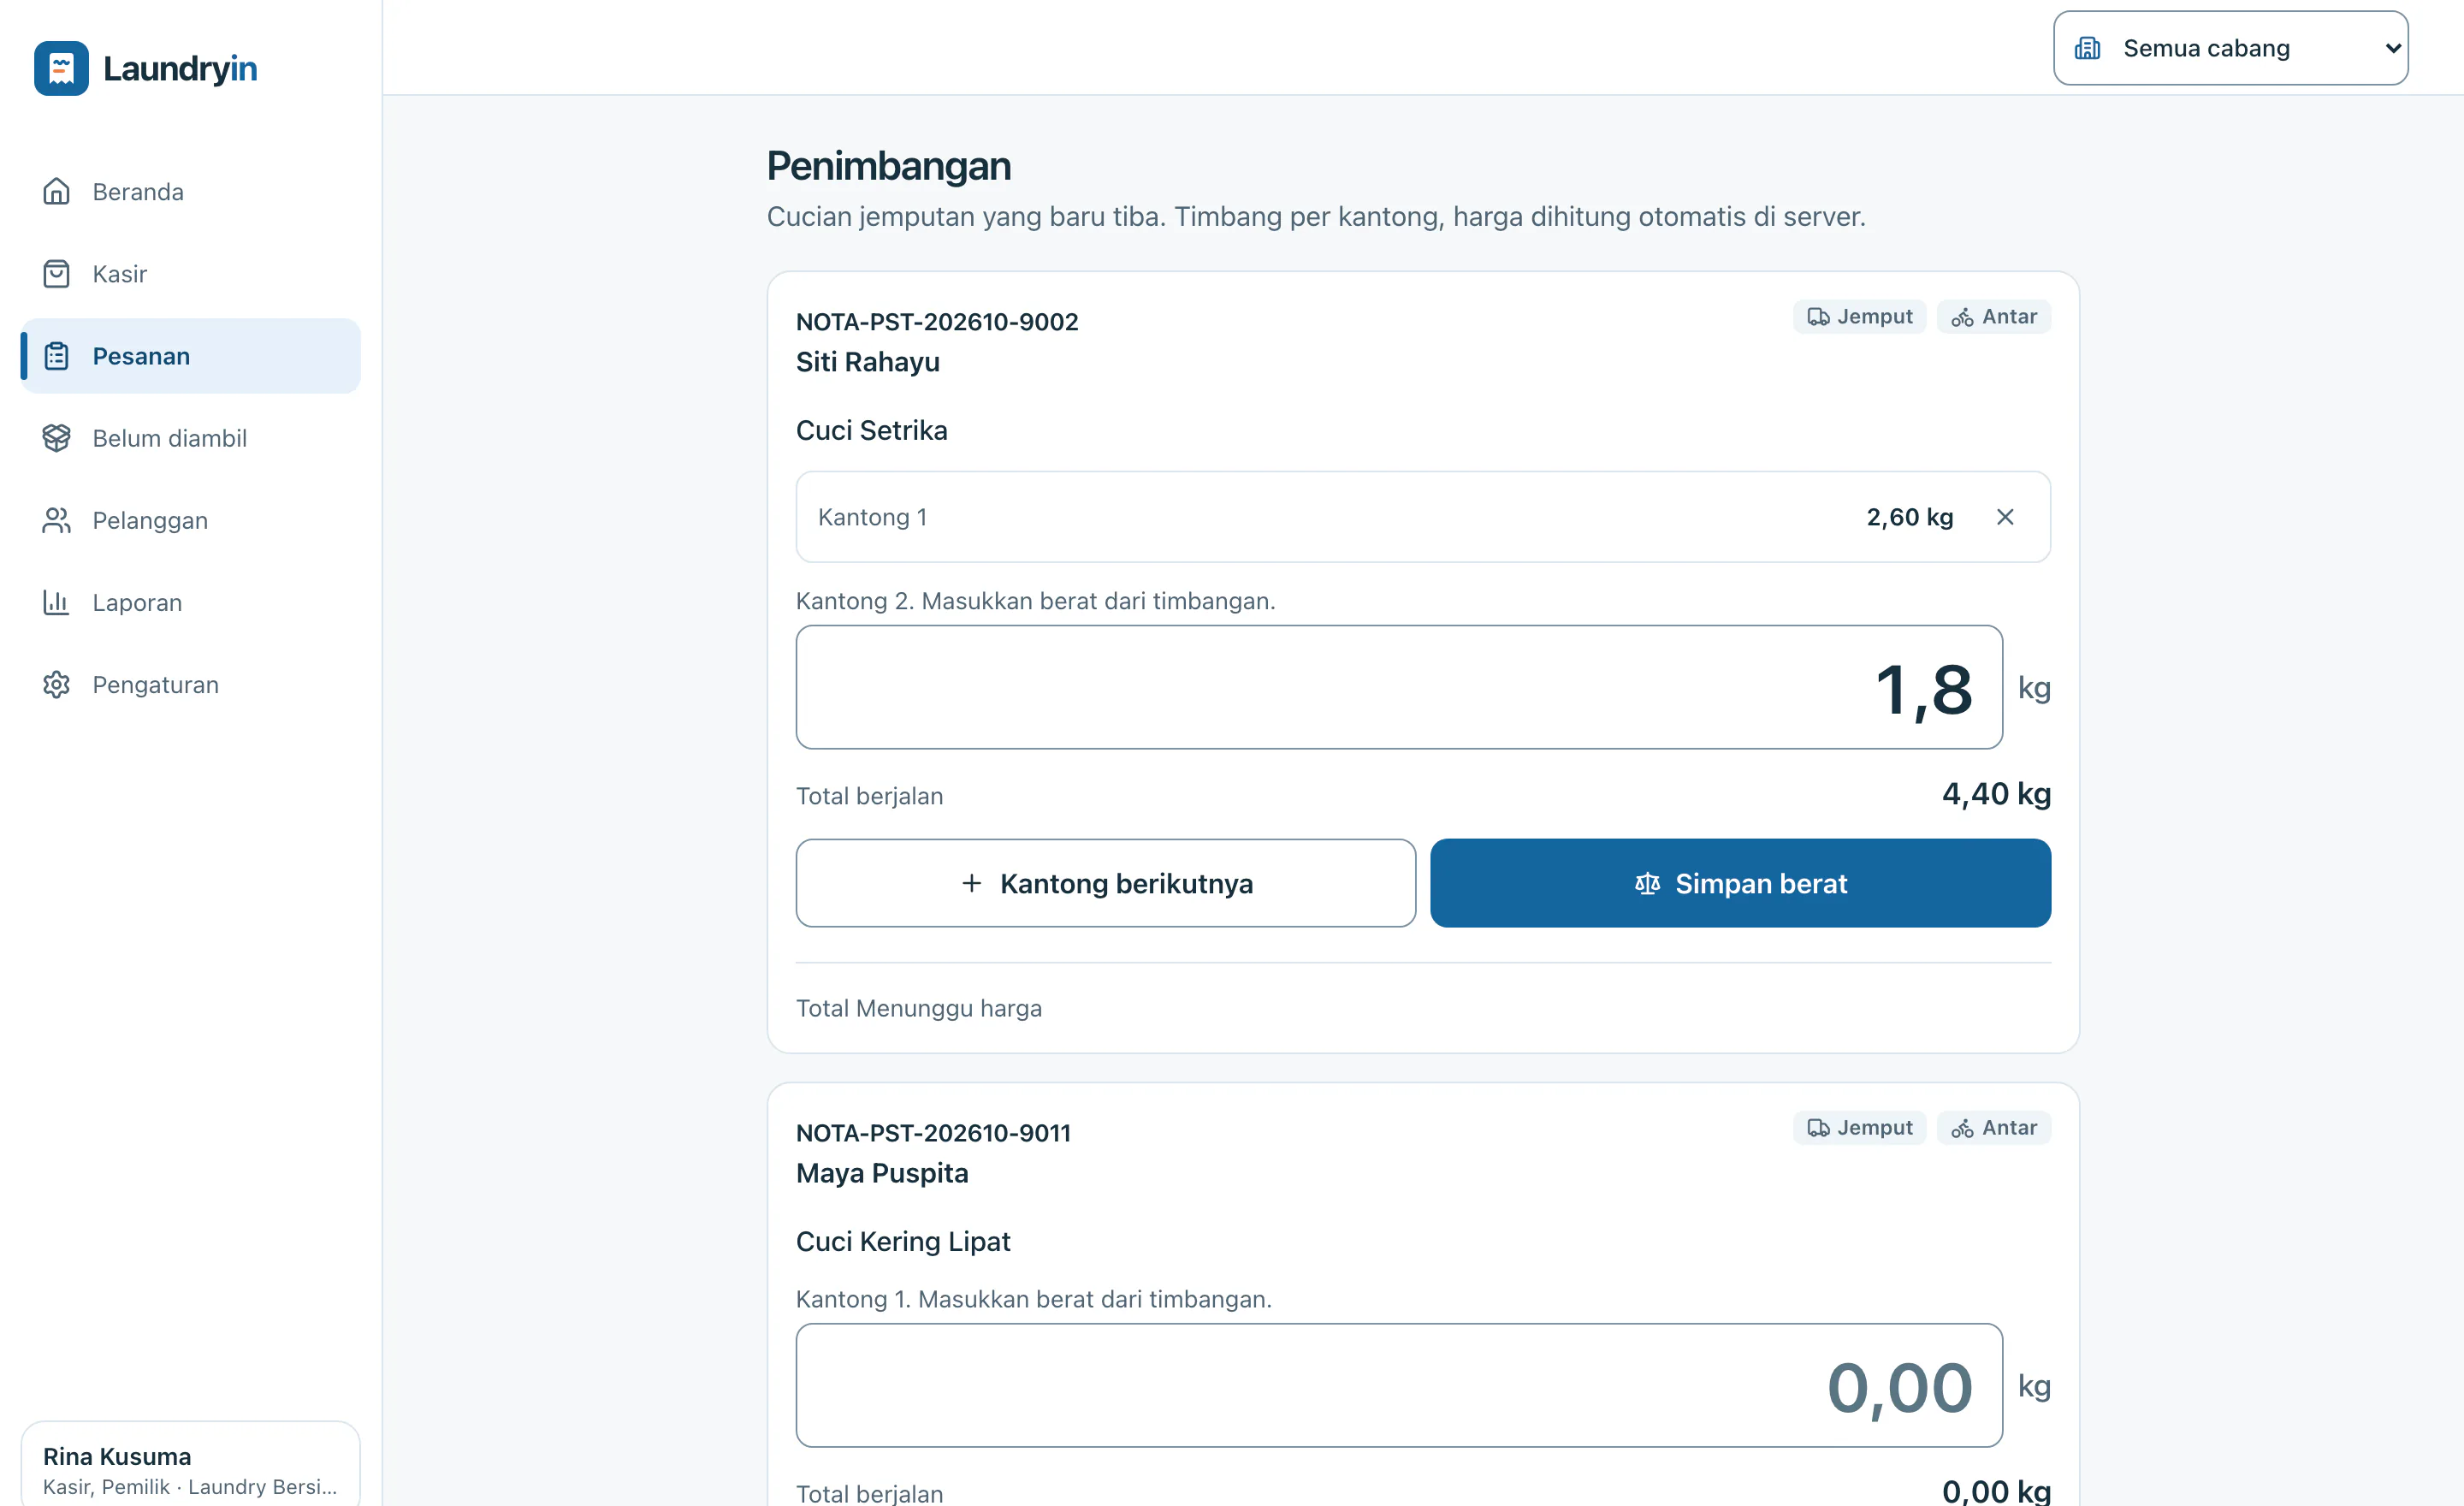Open the Kasir menu item
Screen dimensions: 2464x1506
(191, 273)
